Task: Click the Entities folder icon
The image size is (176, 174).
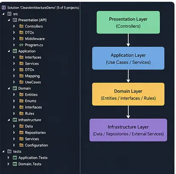Action: click(x=21, y=94)
